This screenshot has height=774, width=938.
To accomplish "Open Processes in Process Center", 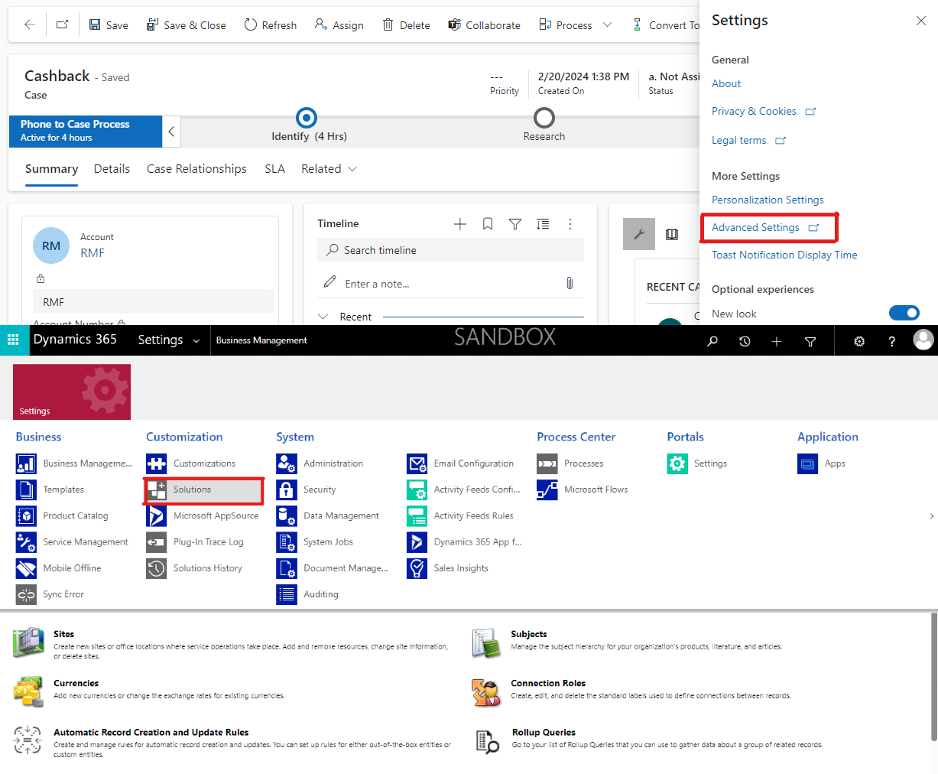I will 570,463.
